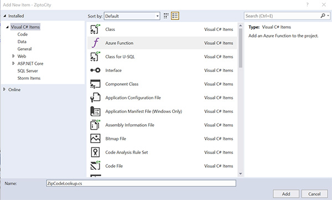Click 'Application Manifest File (Windows Only)' label
Screen dimensions: 332x200
pyautogui.click(x=143, y=111)
